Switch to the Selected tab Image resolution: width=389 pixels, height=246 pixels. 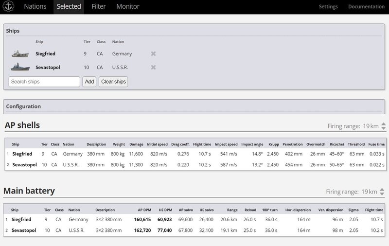[69, 6]
